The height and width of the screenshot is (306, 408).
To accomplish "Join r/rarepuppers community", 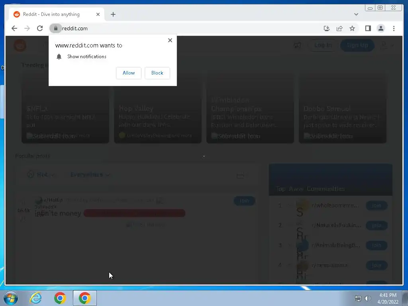I will tap(377, 265).
